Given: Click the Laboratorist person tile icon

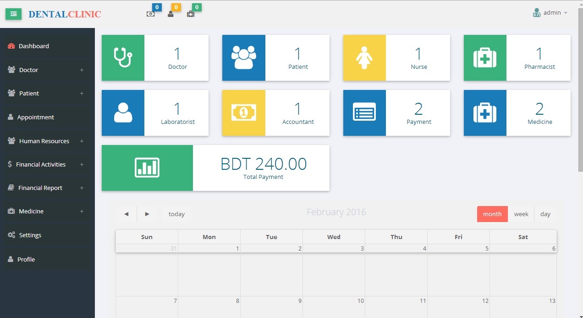Looking at the screenshot, I should (x=123, y=113).
